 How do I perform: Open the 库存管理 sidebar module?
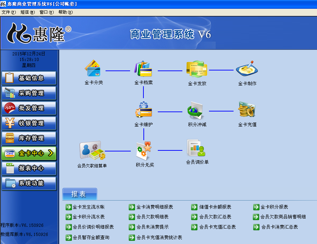tap(29, 138)
